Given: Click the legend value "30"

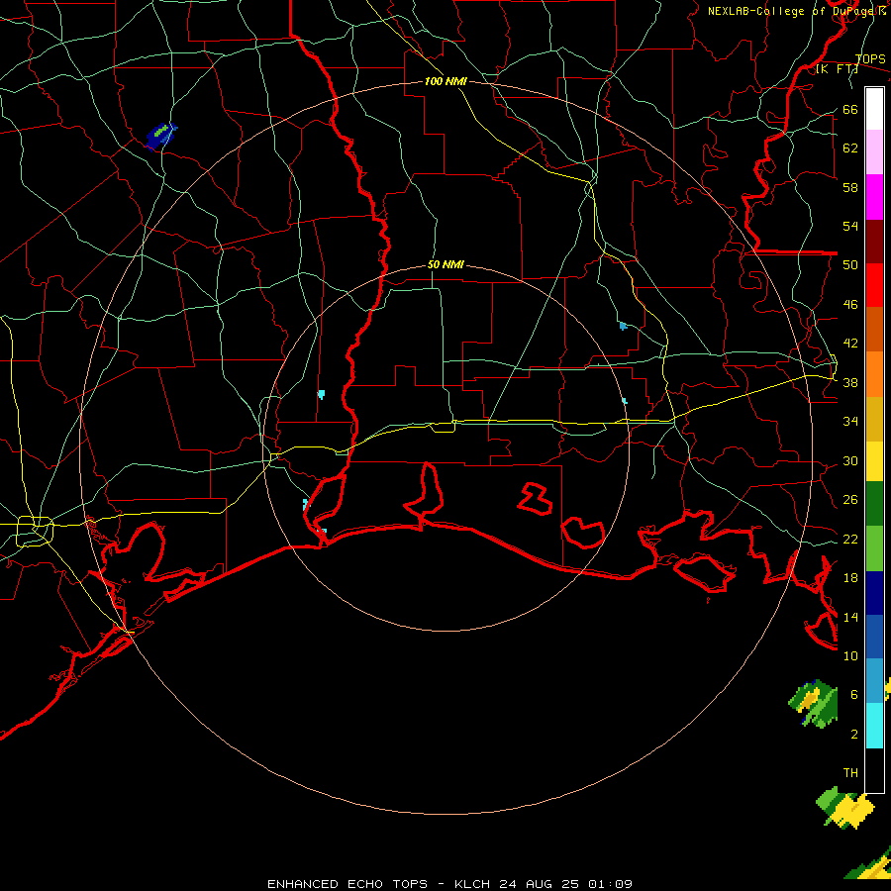Looking at the screenshot, I should tap(850, 460).
